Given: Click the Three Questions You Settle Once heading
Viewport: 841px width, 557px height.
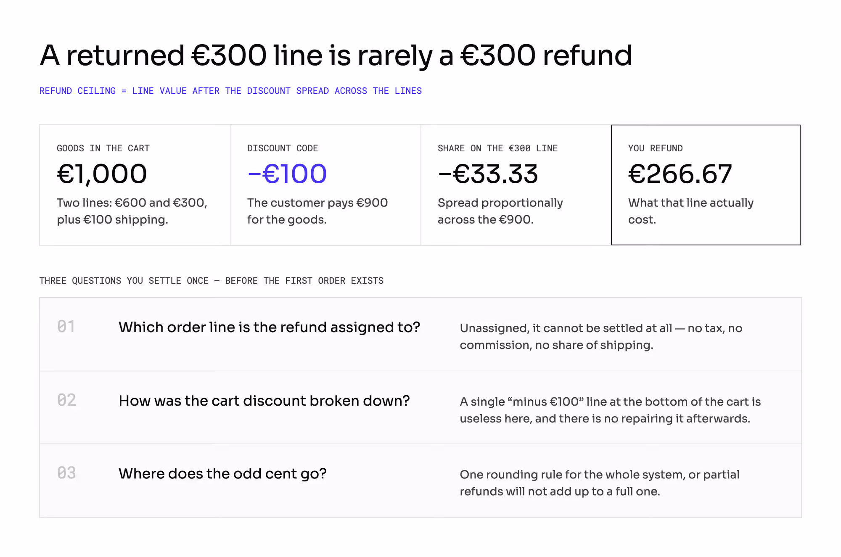Looking at the screenshot, I should [212, 281].
